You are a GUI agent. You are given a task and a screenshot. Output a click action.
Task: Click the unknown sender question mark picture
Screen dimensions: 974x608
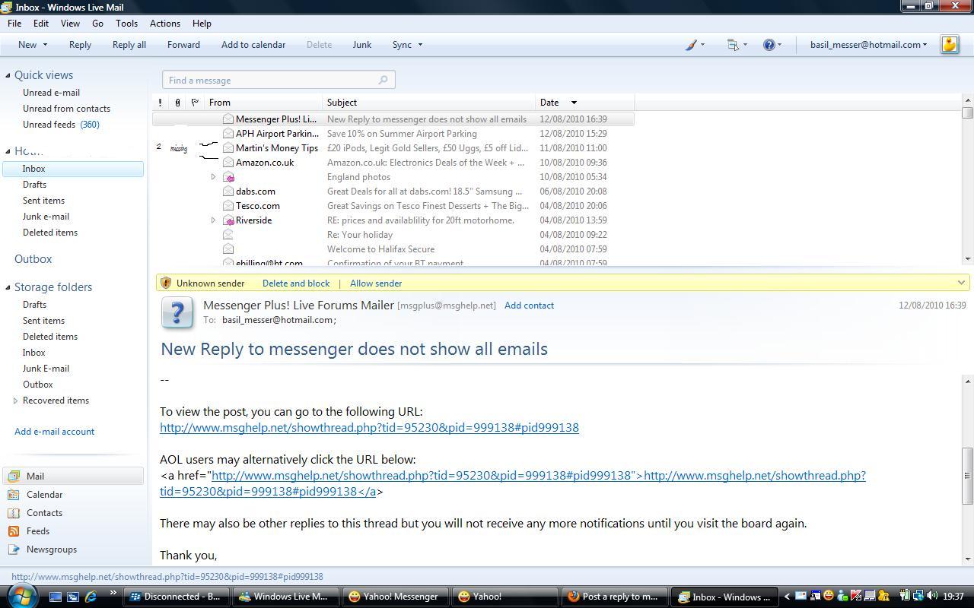pyautogui.click(x=177, y=313)
